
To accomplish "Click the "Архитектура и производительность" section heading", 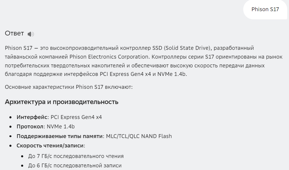I will coord(62,102).
